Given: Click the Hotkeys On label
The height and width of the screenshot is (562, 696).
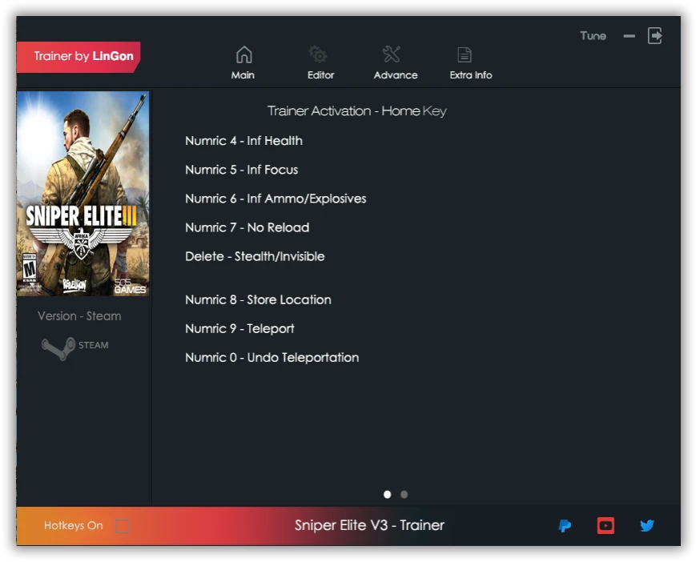Looking at the screenshot, I should [73, 526].
